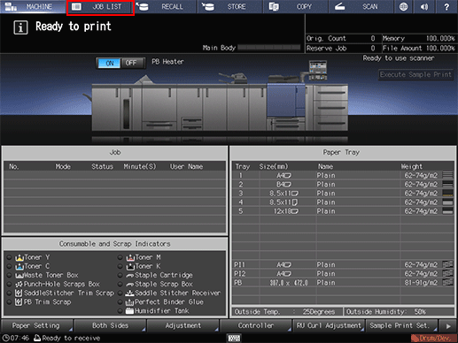458x343 pixels.
Task: Turn PB Heater ON
Action: point(110,63)
